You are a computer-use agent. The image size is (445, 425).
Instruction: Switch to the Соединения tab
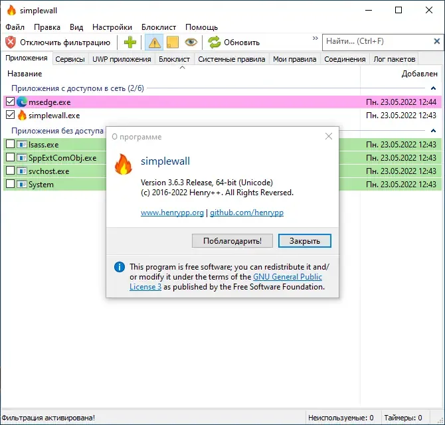coord(345,59)
